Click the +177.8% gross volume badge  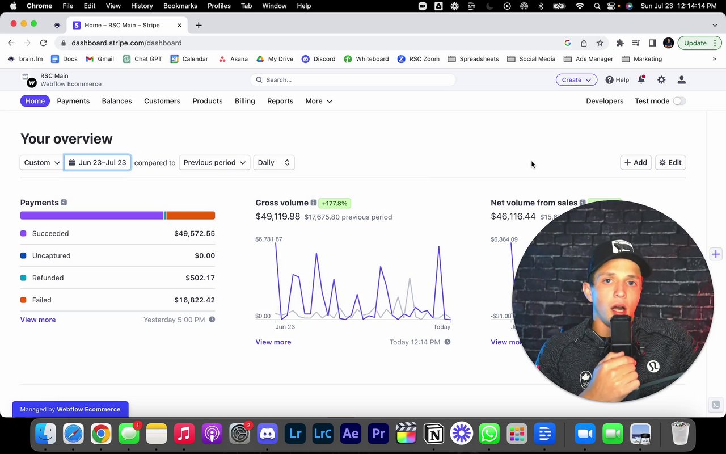point(336,203)
